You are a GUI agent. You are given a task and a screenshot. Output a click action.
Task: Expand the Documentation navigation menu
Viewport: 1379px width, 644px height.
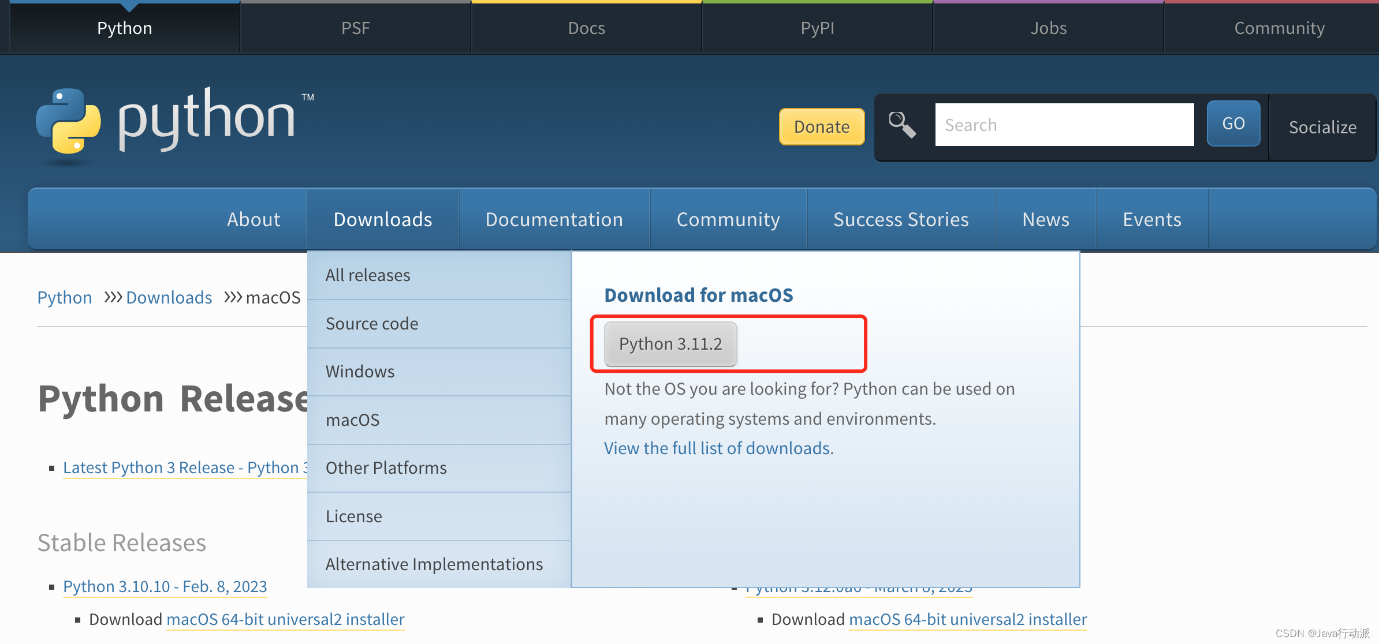(554, 219)
